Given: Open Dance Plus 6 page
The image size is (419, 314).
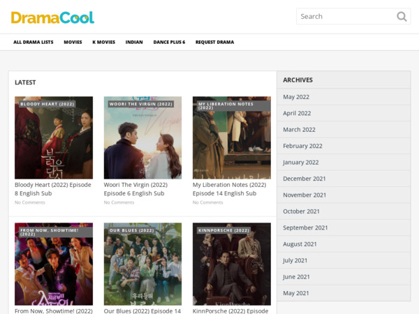Looking at the screenshot, I should (169, 42).
